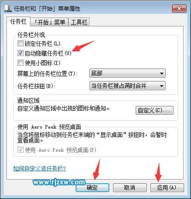
Task: Click the 取消 button
Action: [130, 187]
